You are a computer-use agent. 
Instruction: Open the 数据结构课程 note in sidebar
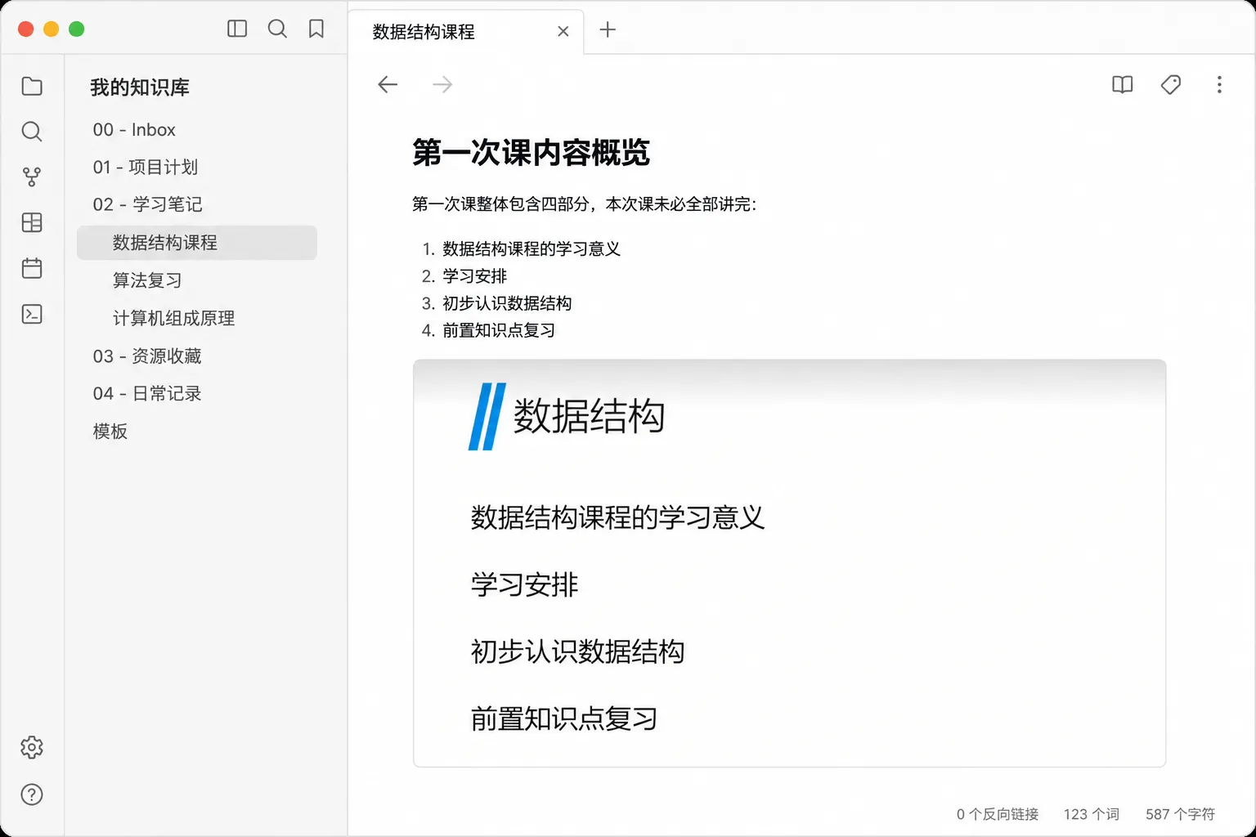(197, 243)
